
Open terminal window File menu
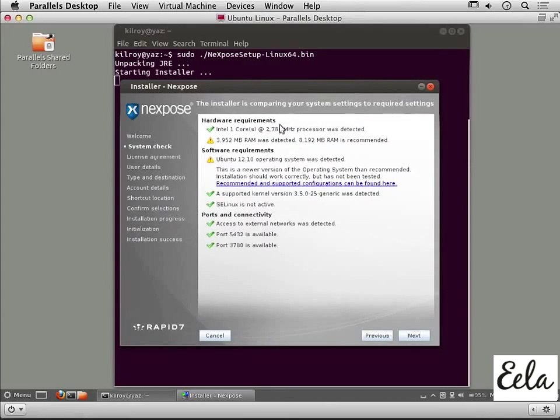(x=123, y=44)
